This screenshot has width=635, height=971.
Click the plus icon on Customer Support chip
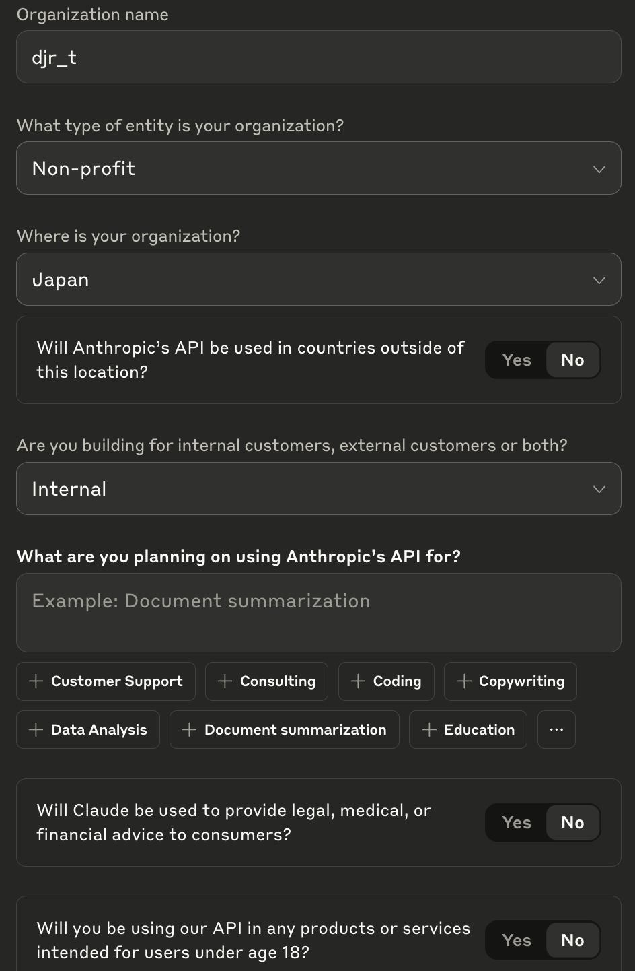click(x=36, y=681)
